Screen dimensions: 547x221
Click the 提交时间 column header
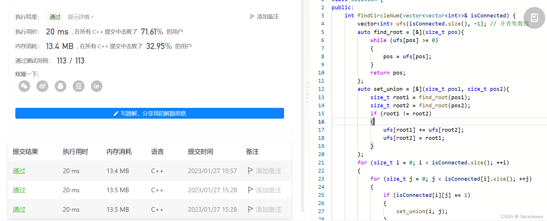pos(200,152)
